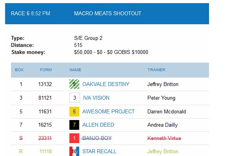The height and width of the screenshot is (156, 251).
Task: Click the BOX column header
Action: click(19, 70)
